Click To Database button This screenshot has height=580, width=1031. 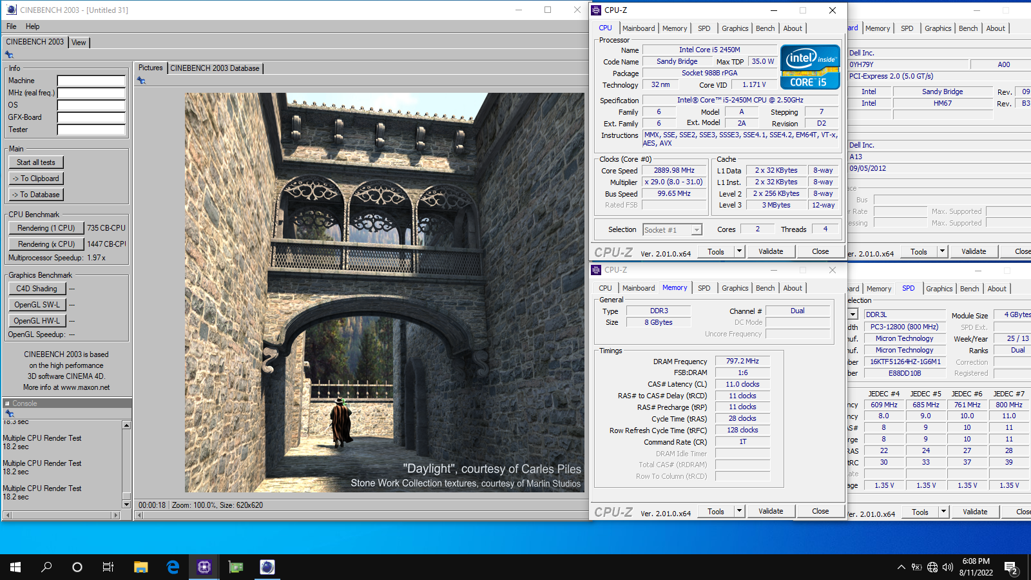(x=36, y=195)
